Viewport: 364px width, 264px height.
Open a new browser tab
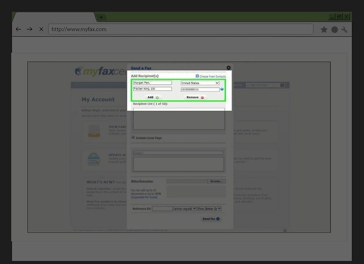pyautogui.click(x=101, y=17)
